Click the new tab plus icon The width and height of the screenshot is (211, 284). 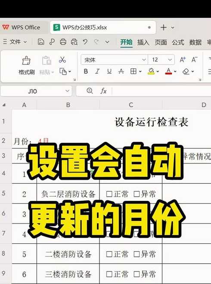click(163, 28)
